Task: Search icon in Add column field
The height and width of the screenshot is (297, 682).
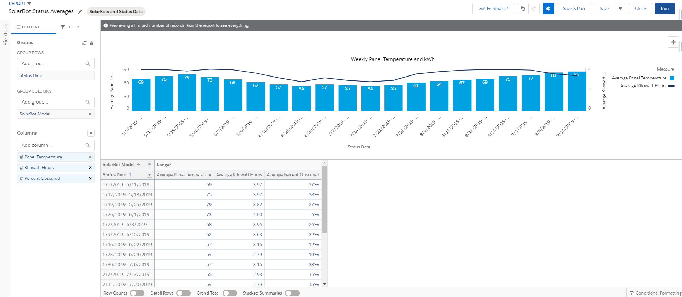Action: (x=88, y=145)
